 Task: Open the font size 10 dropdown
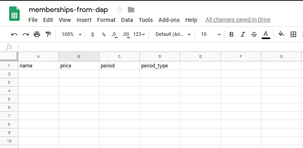[x=211, y=34]
